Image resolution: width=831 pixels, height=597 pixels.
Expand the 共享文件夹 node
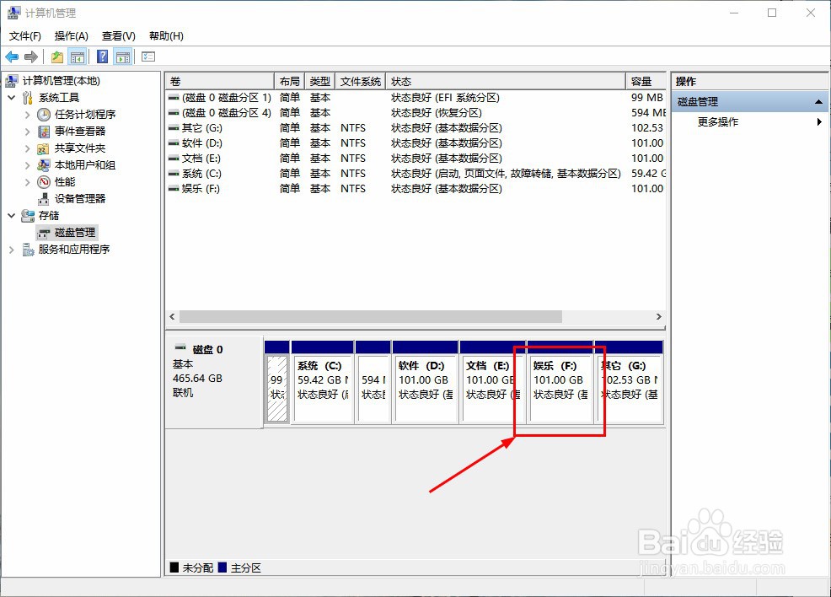click(28, 148)
